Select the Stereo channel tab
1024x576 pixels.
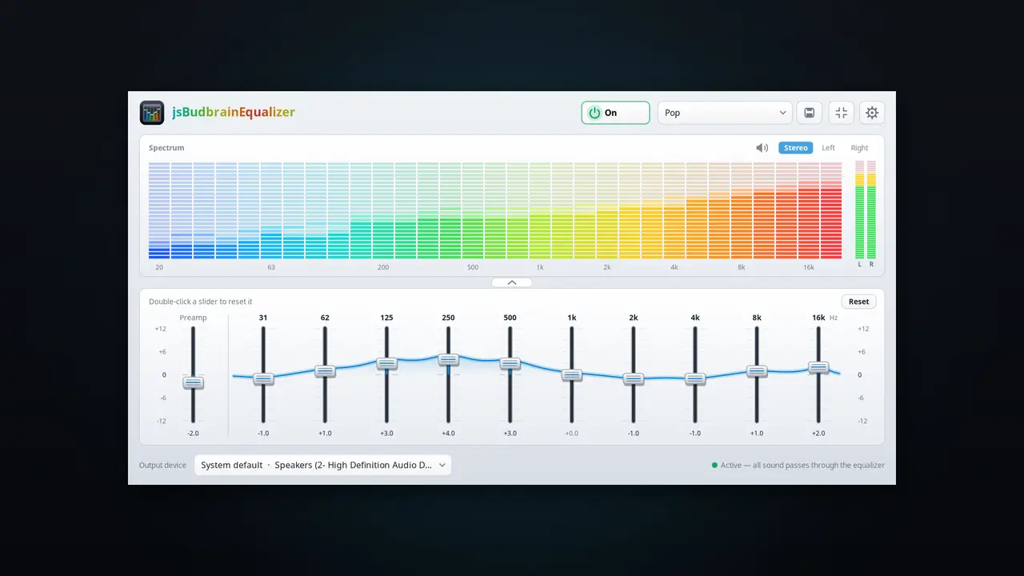pos(796,148)
